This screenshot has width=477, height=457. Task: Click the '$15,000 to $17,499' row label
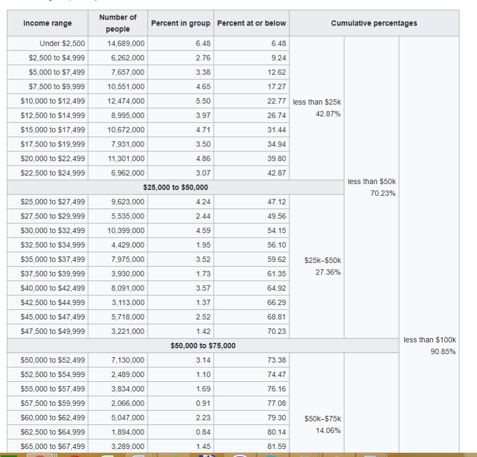coord(53,130)
